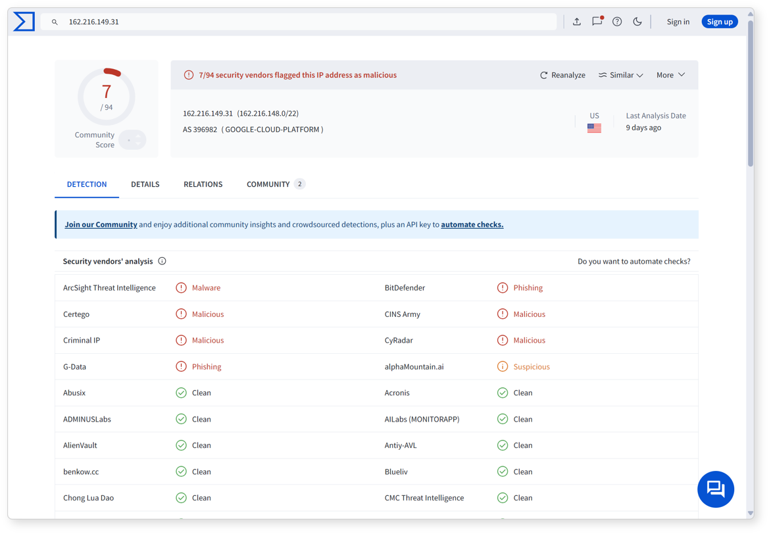This screenshot has width=769, height=534.
Task: Click the alert icon in Criminal IP's row
Action: pyautogui.click(x=181, y=340)
